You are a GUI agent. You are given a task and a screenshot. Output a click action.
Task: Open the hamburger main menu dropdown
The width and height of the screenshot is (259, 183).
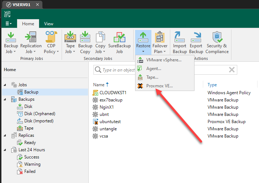(x=9, y=23)
